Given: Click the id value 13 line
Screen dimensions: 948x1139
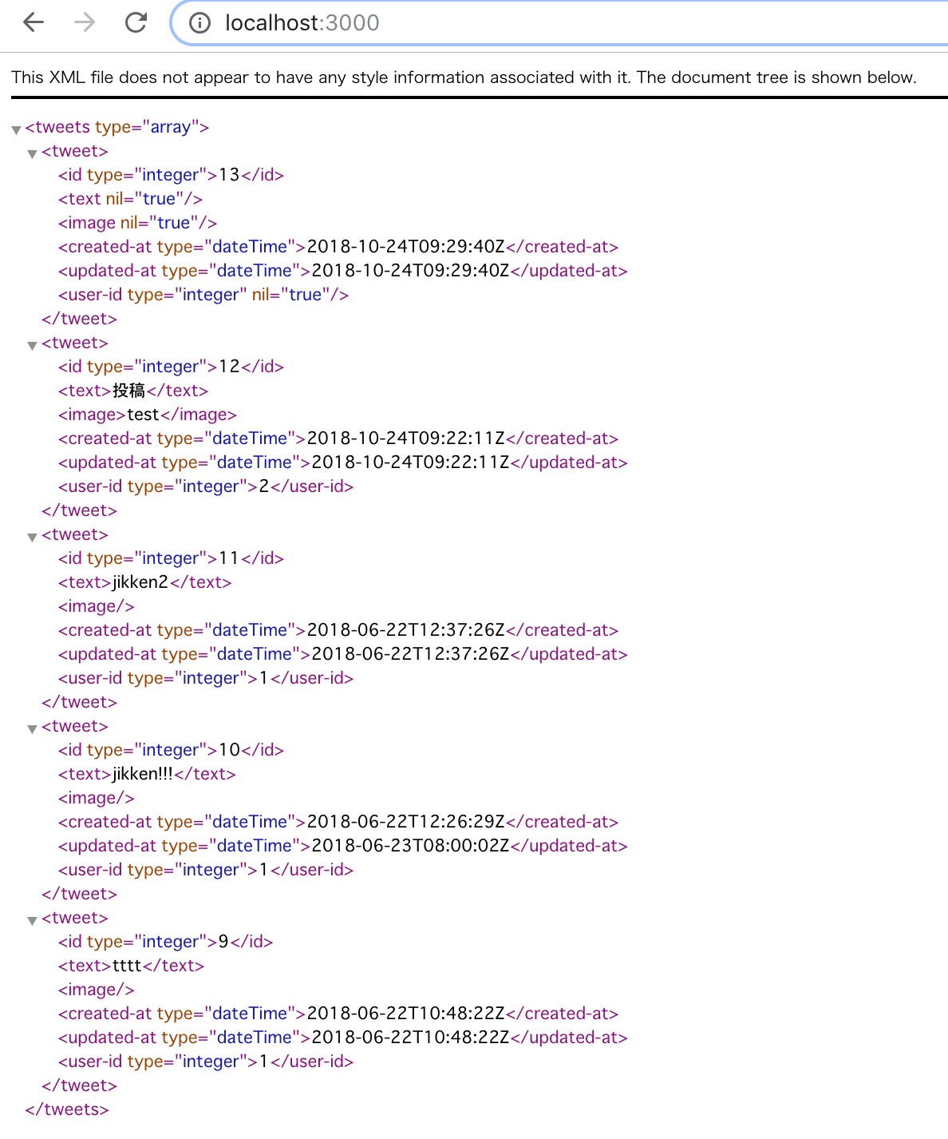Looking at the screenshot, I should pos(171,175).
